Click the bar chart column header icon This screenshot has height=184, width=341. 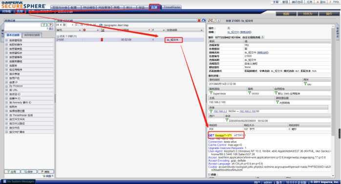(x=103, y=30)
